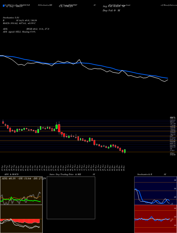Click the MACD: 591.62, 687.61 values line
Screen dimensions: 177x233
point(19,23)
